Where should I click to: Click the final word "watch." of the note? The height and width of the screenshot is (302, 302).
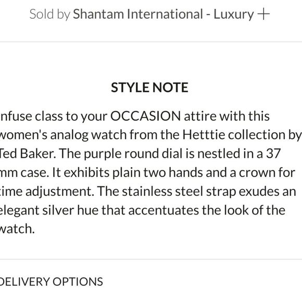[17, 229]
